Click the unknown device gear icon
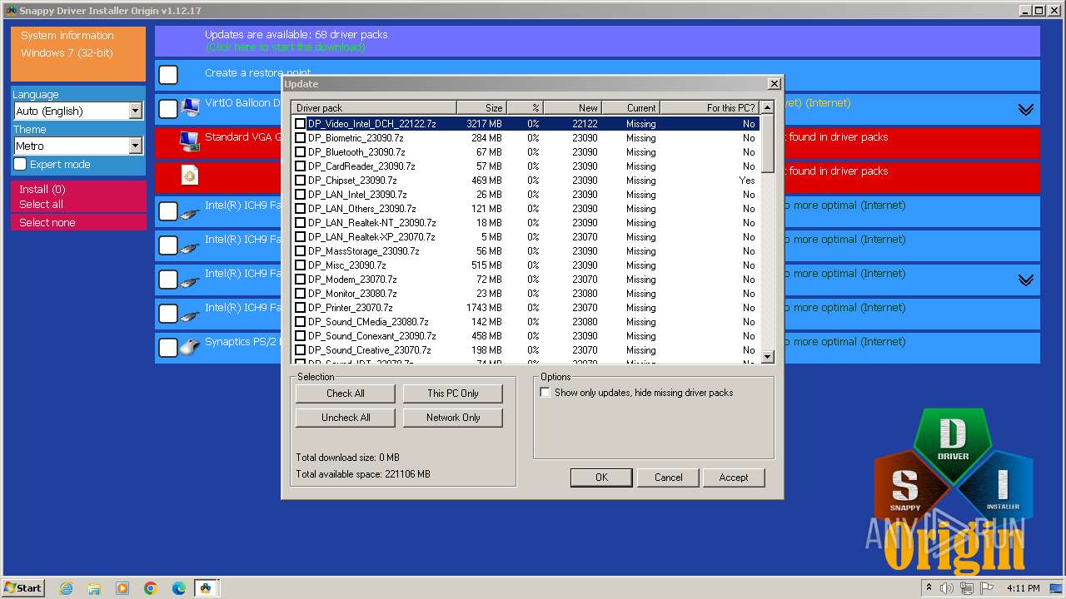1066x599 pixels. click(x=190, y=175)
